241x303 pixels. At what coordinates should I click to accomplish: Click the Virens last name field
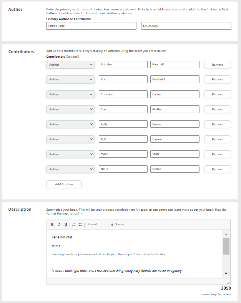pos(175,124)
